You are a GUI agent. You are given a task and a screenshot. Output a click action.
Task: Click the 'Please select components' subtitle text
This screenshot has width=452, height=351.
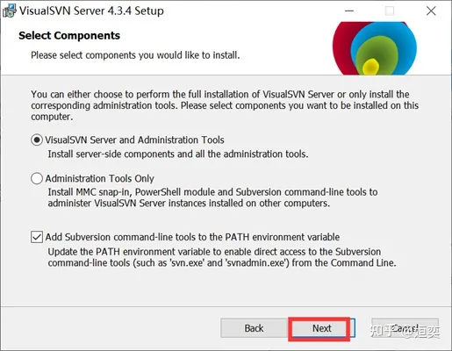coord(135,55)
